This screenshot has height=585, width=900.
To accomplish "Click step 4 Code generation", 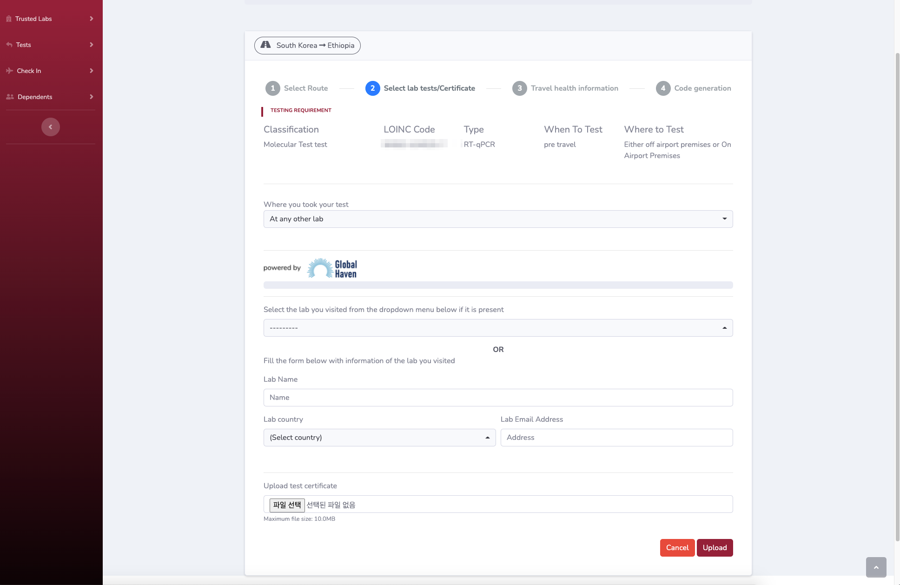I will 694,88.
